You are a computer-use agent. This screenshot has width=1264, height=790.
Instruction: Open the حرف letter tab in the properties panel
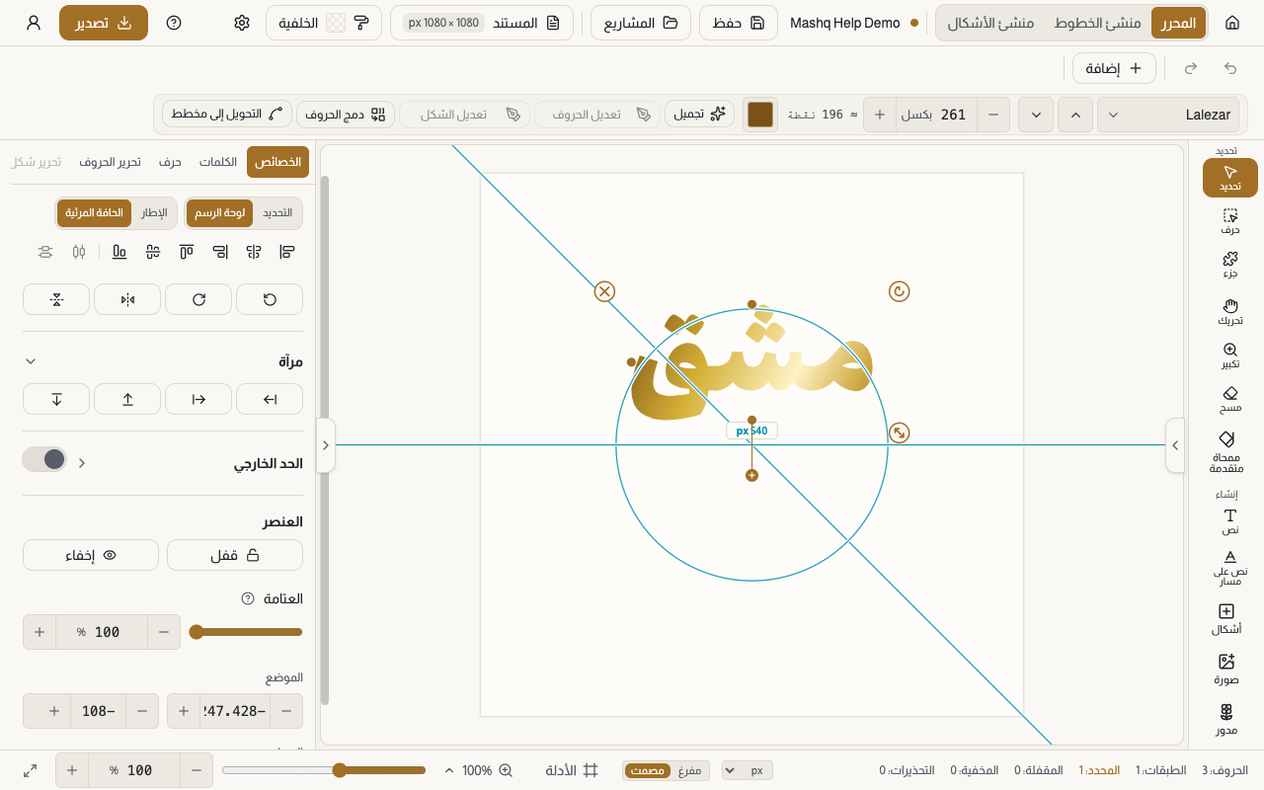pos(170,162)
